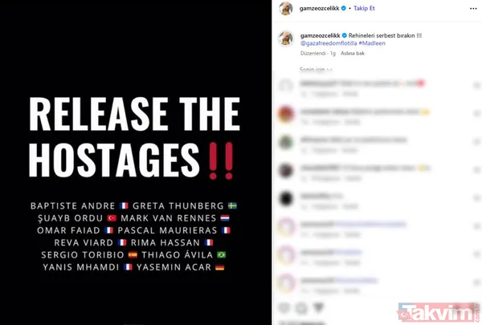Tap the post like heart icon
This screenshot has height=325, width=482.
[284, 307]
